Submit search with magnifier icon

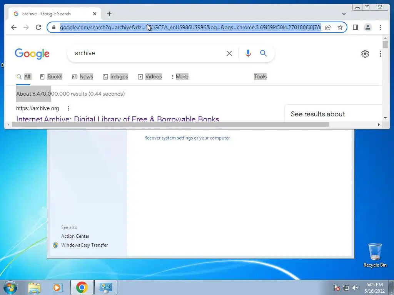coord(263,53)
